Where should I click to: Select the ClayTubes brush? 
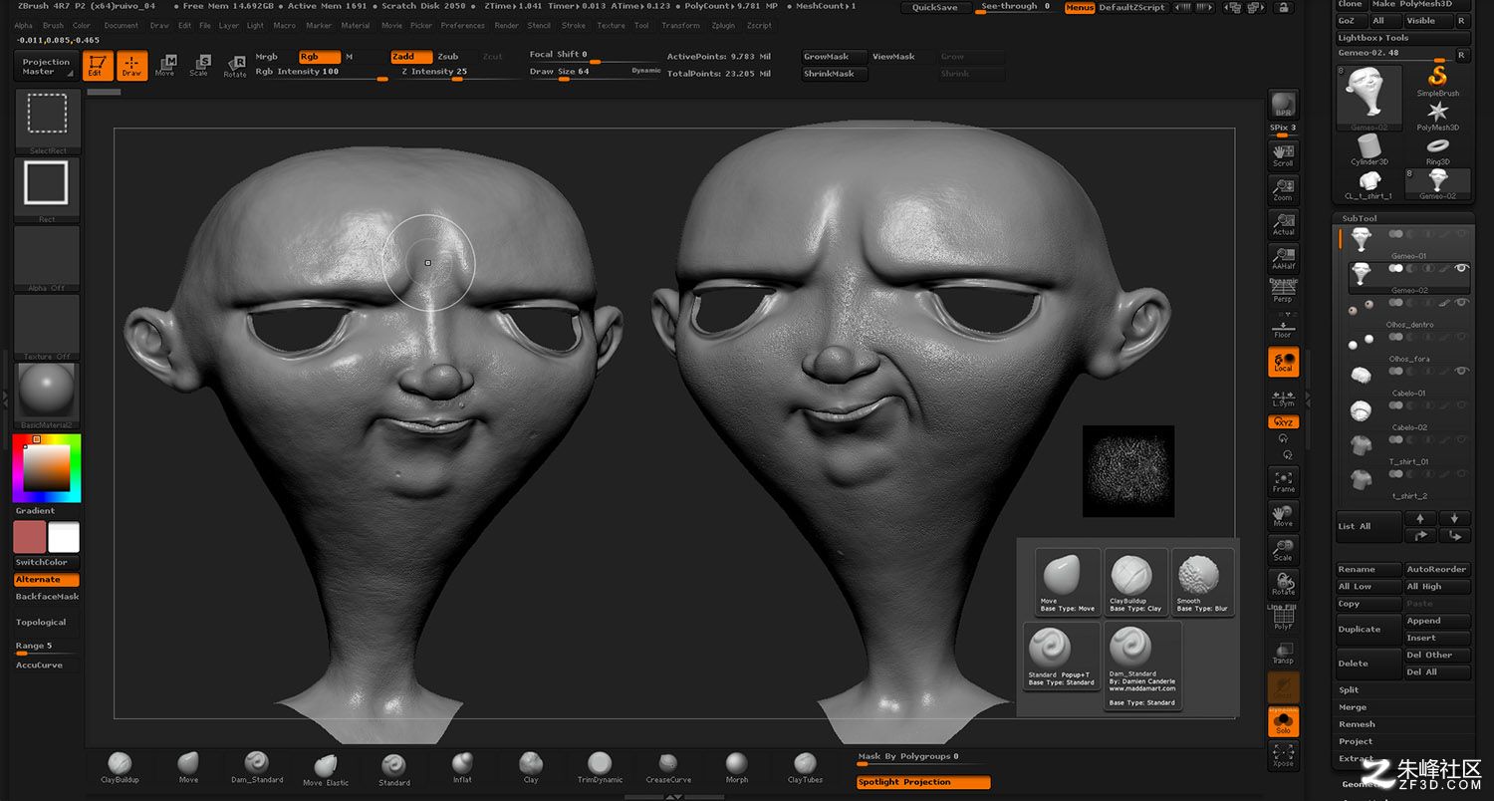coord(805,768)
